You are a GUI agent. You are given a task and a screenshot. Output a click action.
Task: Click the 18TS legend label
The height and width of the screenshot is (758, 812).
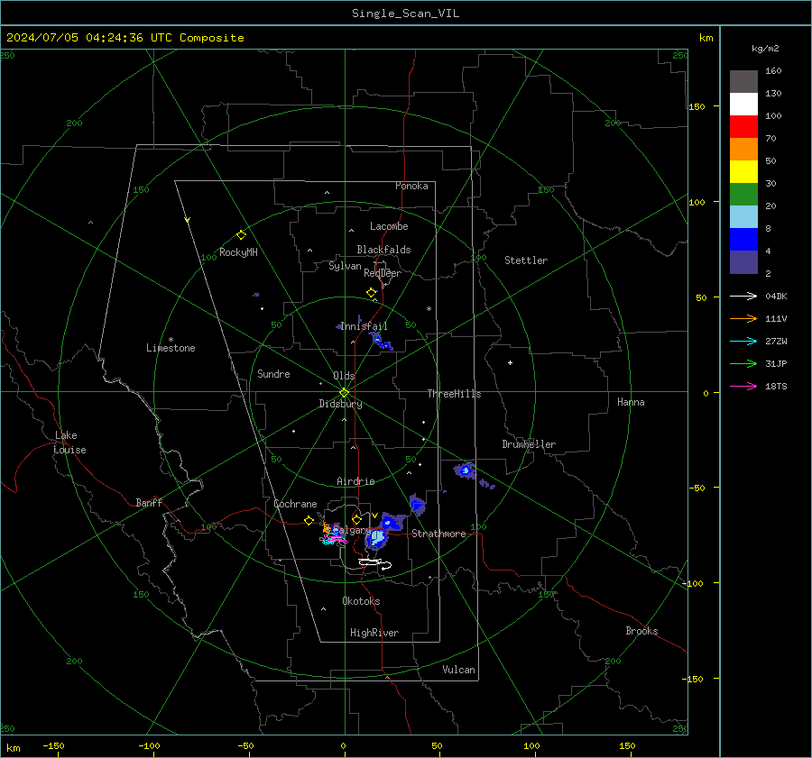click(776, 387)
